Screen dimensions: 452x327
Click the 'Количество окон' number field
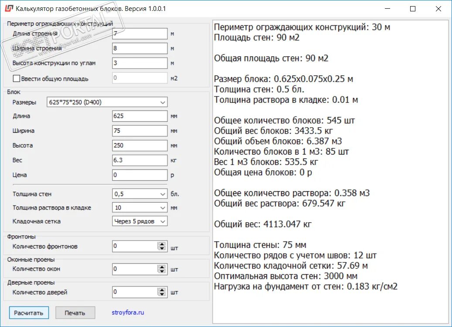pos(135,269)
